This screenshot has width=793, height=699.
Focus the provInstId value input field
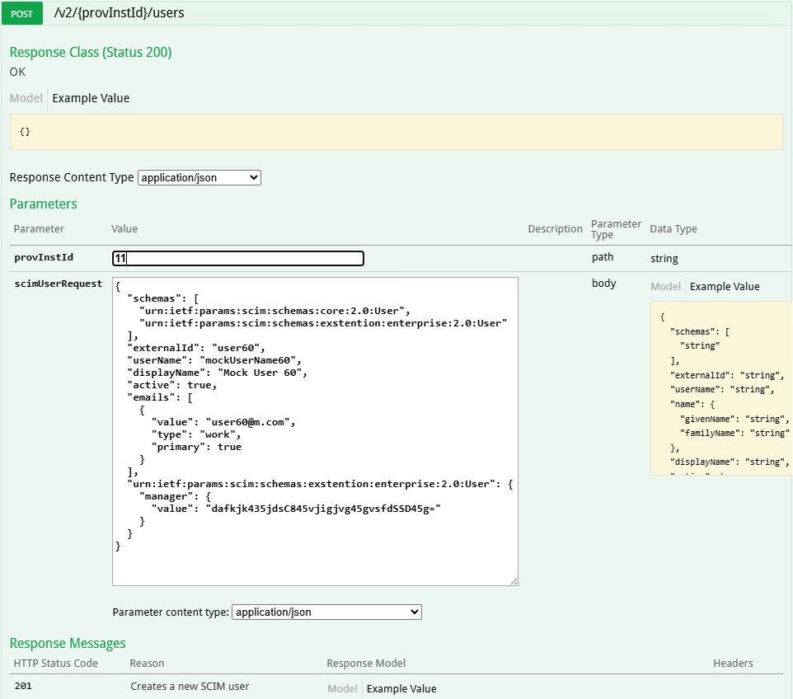point(237,259)
